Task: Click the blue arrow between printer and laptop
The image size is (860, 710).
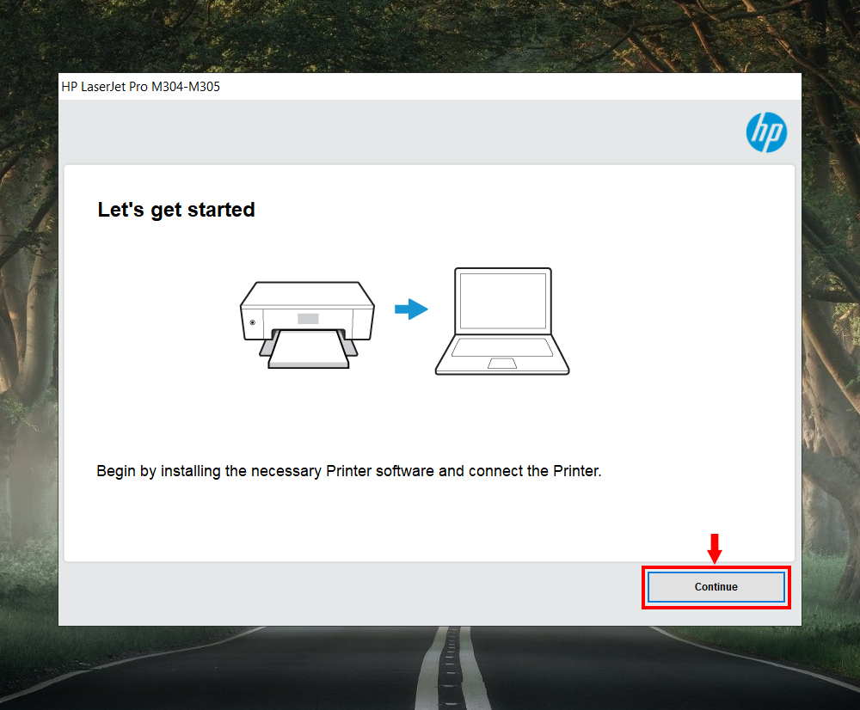Action: pyautogui.click(x=411, y=309)
